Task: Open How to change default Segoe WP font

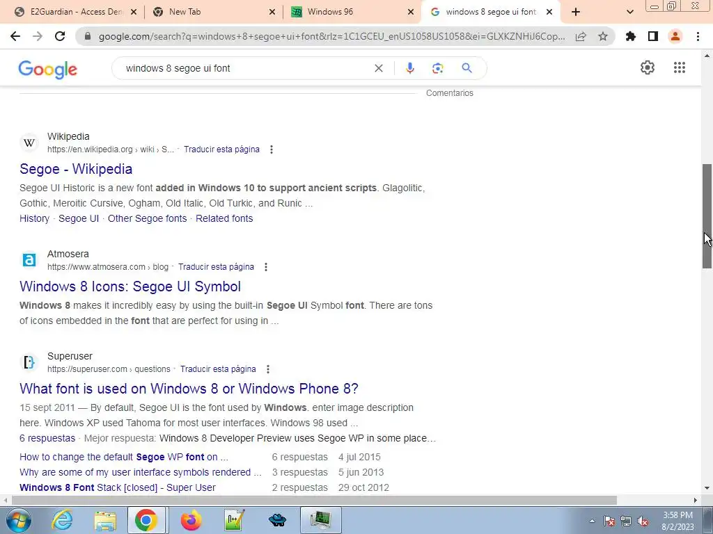Action: 124,458
